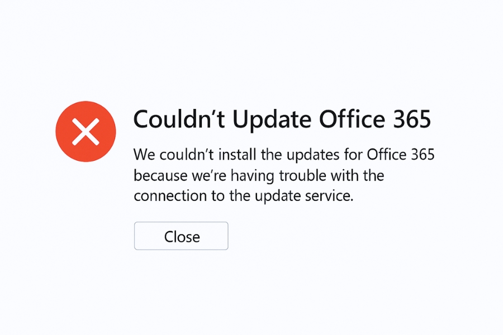Click the 'Close' label text
Viewport: 503px width, 335px height.
pos(181,236)
